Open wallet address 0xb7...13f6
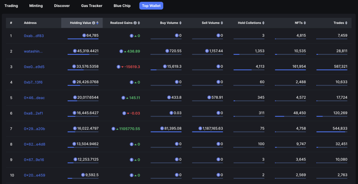The image size is (358, 184). [33, 82]
